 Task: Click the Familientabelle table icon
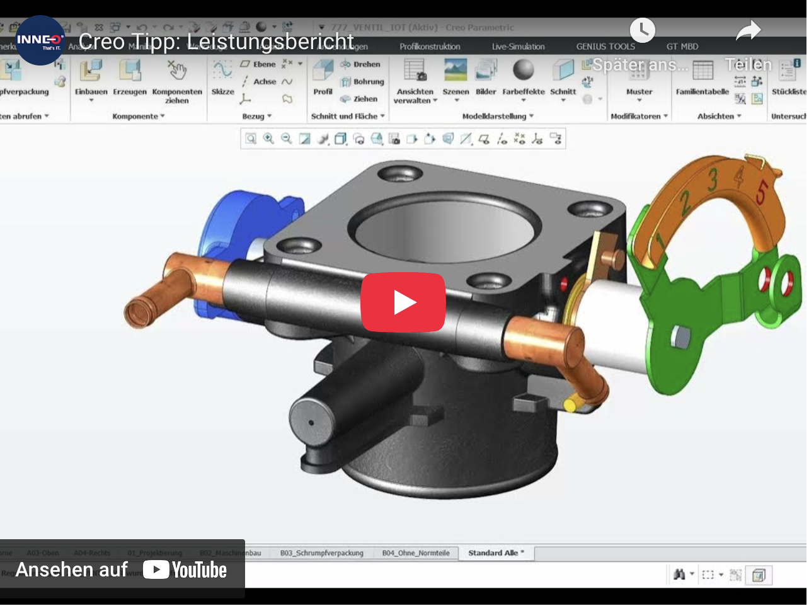(703, 70)
